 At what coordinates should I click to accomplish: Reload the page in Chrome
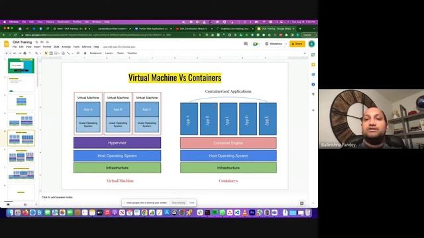click(15, 35)
